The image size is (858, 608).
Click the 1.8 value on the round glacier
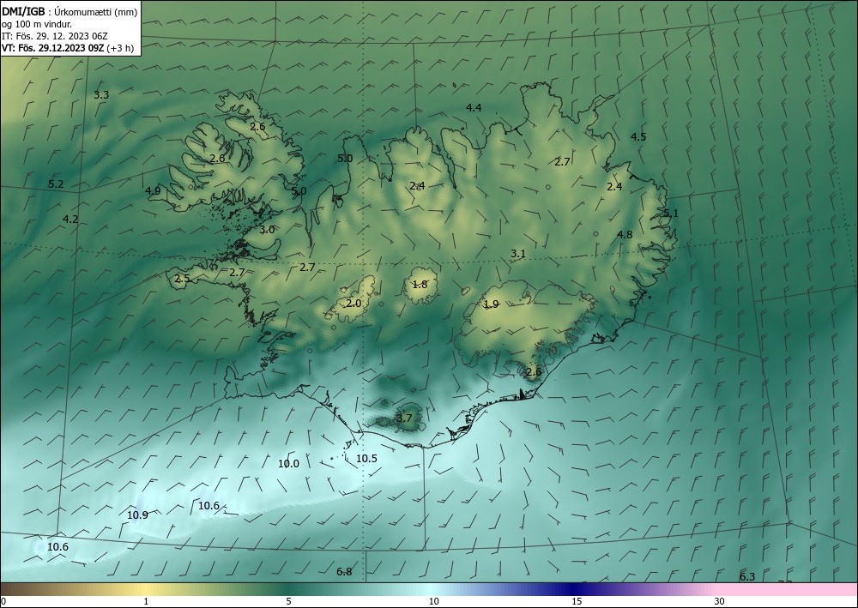pos(420,285)
